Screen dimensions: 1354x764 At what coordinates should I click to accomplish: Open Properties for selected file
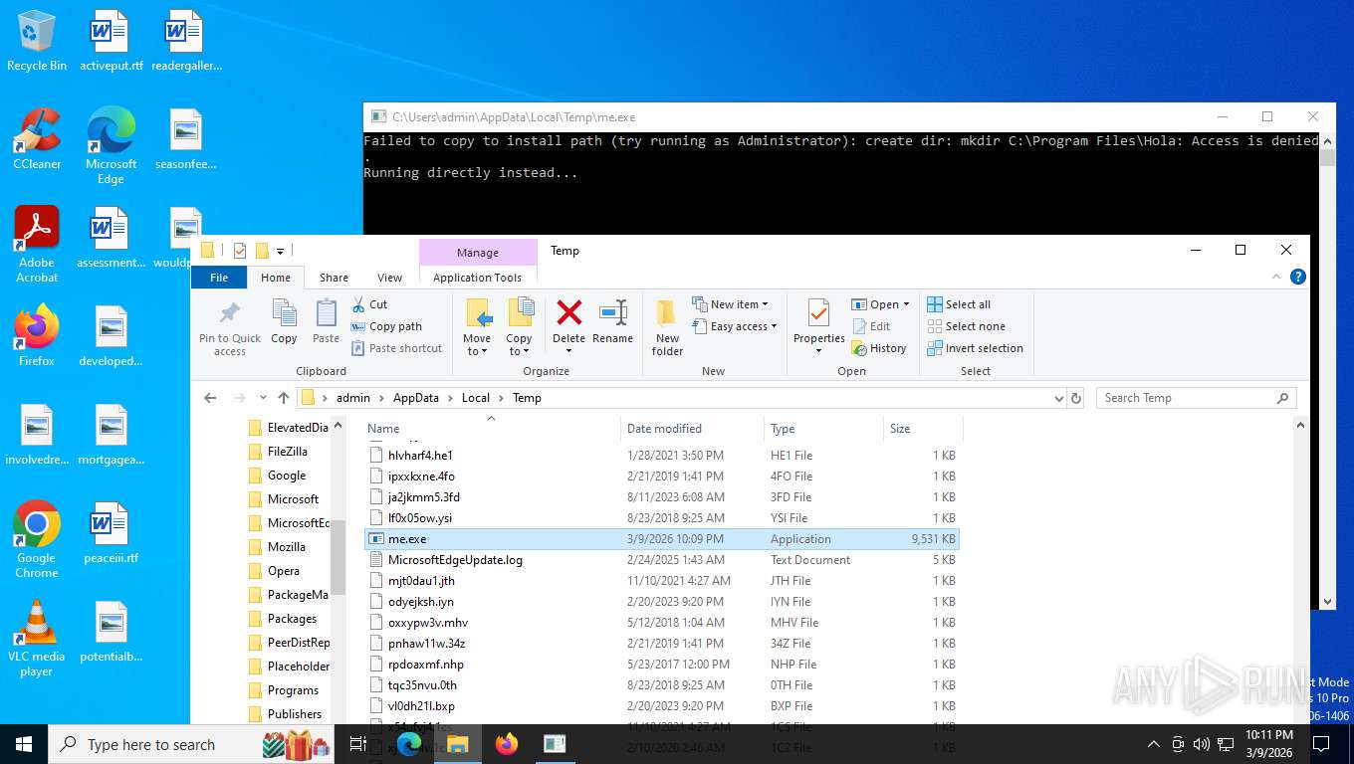click(x=818, y=327)
